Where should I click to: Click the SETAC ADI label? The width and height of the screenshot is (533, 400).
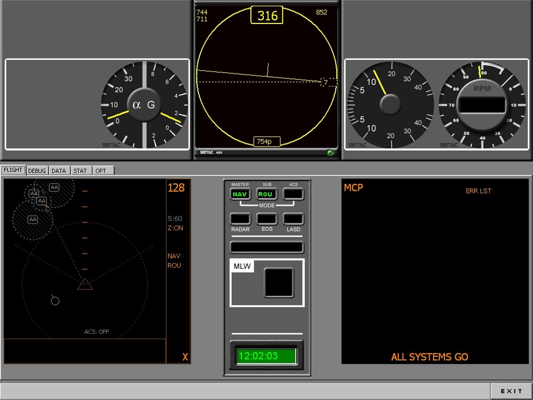pyautogui.click(x=211, y=153)
